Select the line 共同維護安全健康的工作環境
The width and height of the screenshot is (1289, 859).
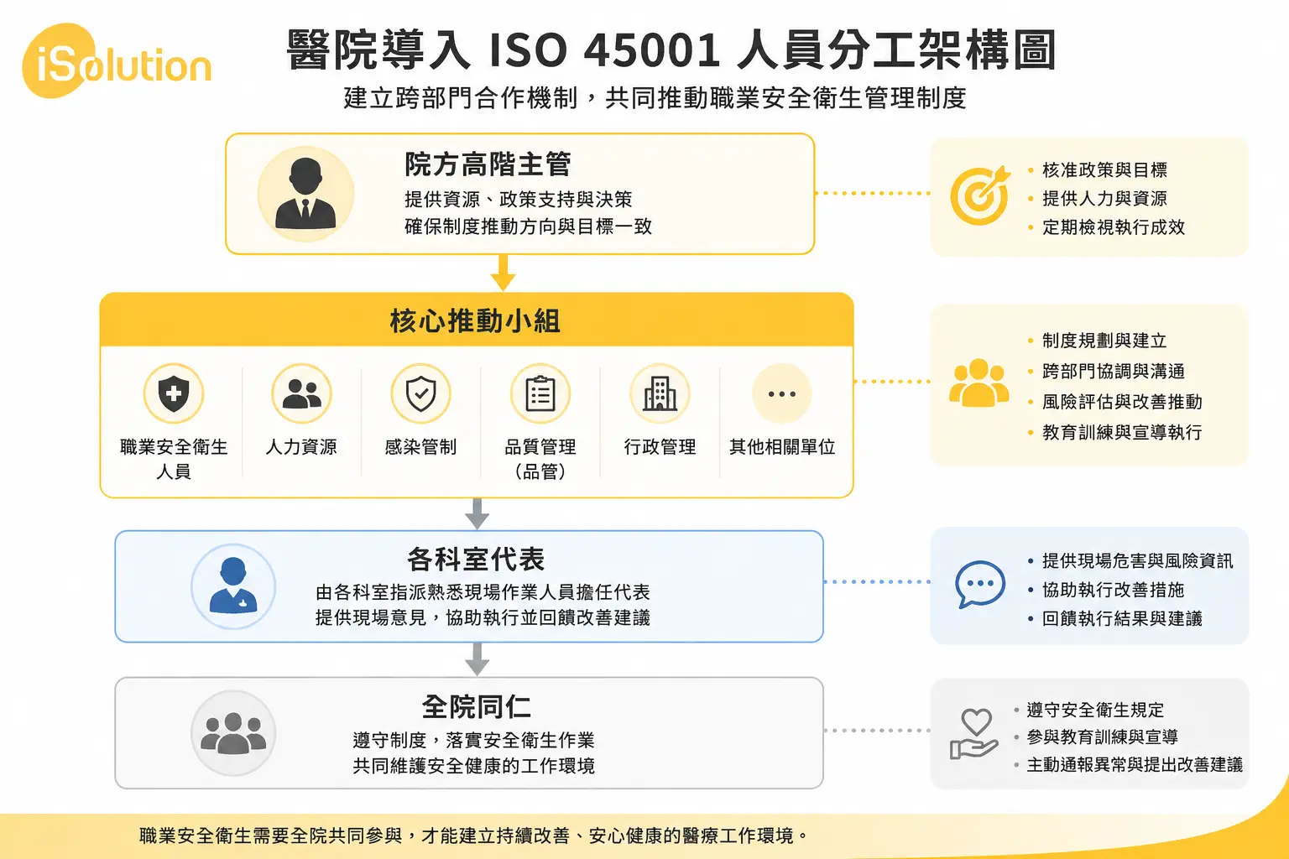tap(473, 766)
